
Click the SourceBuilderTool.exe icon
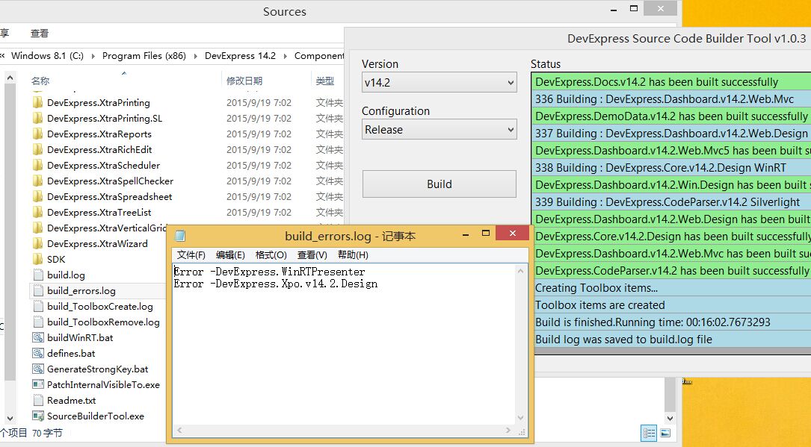tap(38, 416)
